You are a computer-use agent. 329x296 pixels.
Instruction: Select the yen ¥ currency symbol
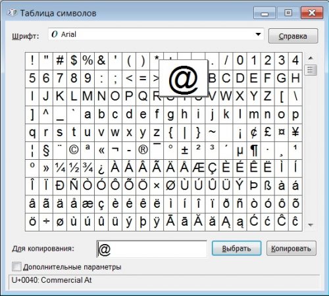click(295, 132)
